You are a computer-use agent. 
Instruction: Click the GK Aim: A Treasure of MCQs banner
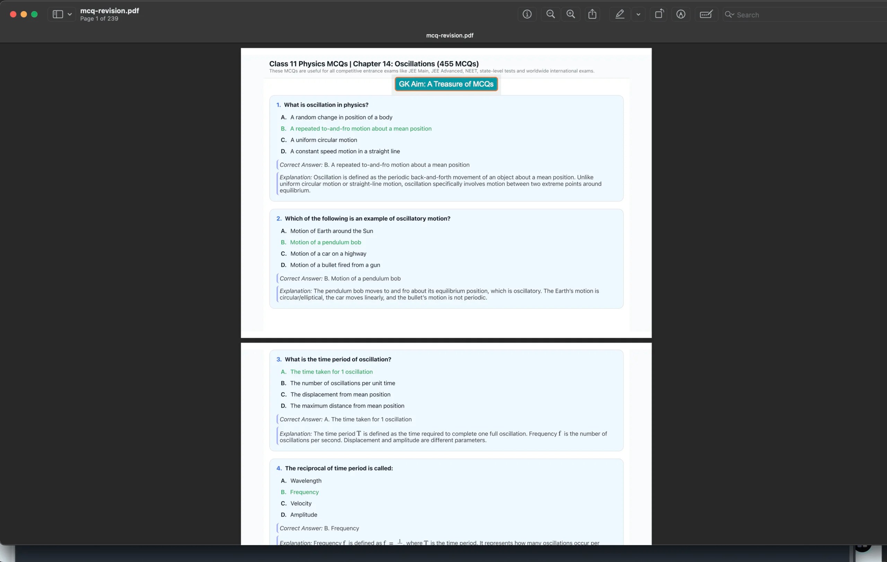click(x=446, y=84)
